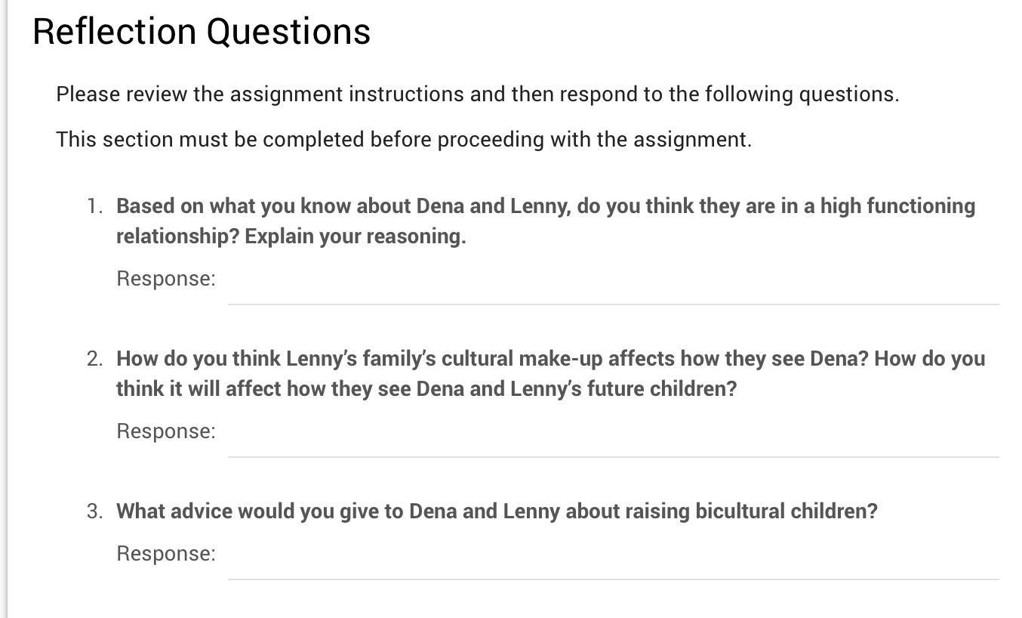The height and width of the screenshot is (618, 1022).
Task: Click question 3 about raising bicultural children
Action: (496, 511)
